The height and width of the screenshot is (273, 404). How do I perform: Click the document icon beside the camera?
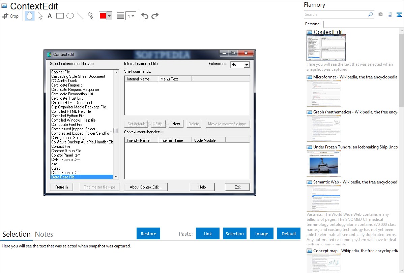coord(390,14)
